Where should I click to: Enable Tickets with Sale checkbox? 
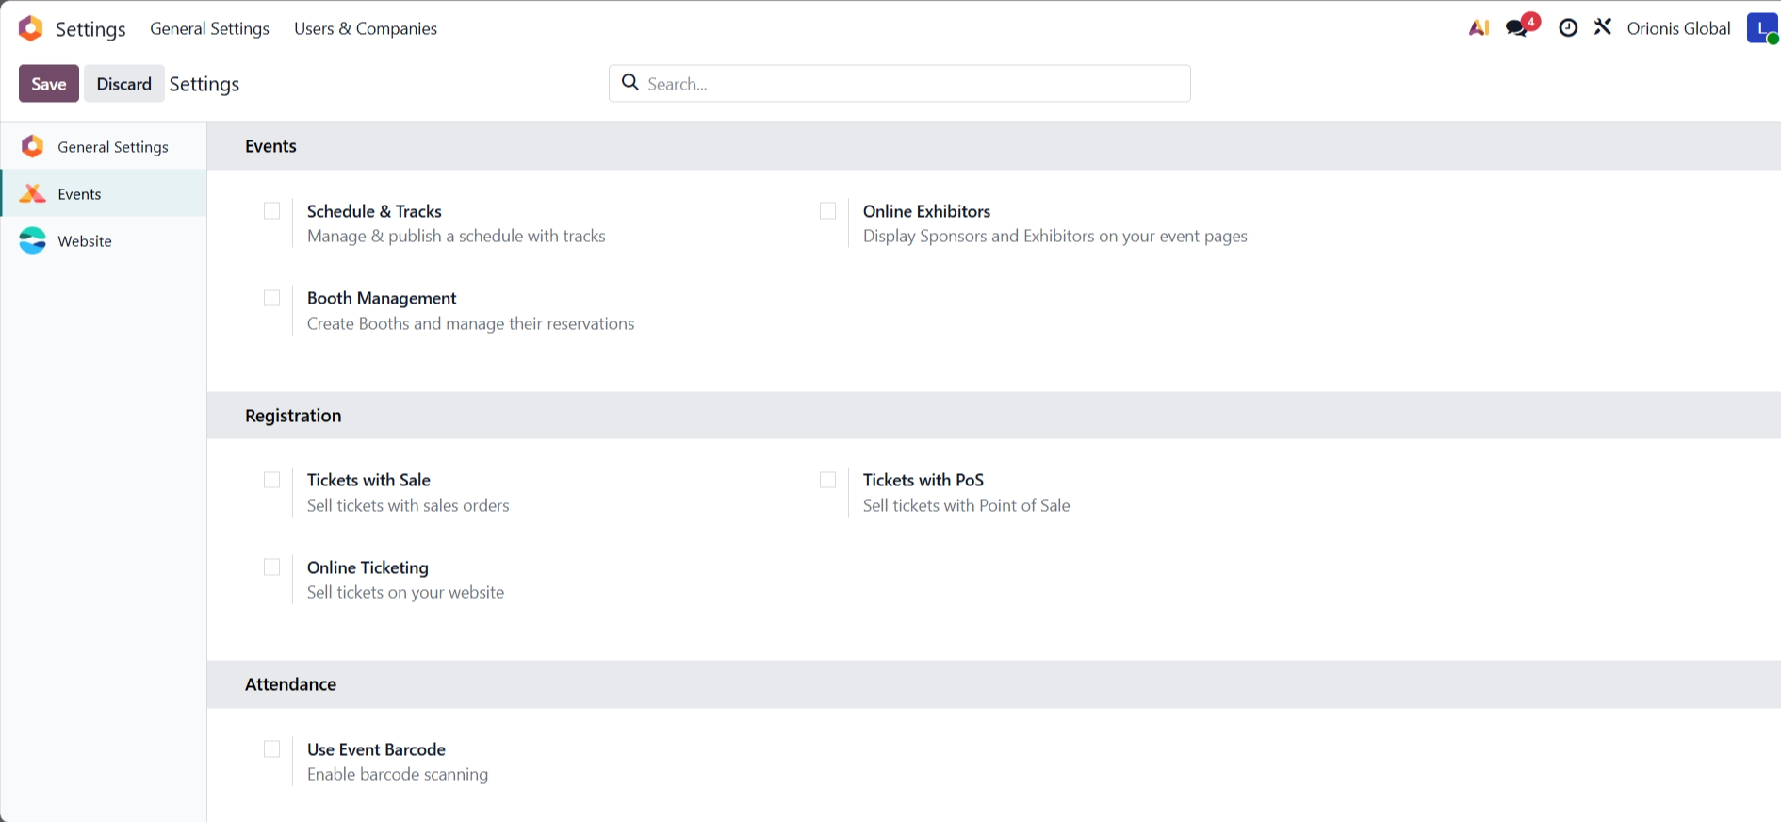click(x=272, y=480)
